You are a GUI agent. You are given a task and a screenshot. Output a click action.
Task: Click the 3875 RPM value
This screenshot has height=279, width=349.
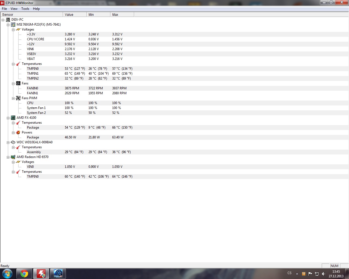coord(72,88)
